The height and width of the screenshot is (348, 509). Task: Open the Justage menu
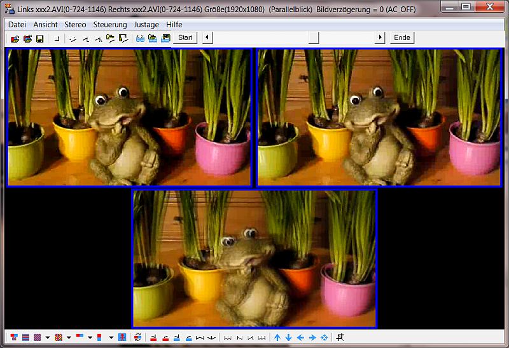pyautogui.click(x=146, y=25)
